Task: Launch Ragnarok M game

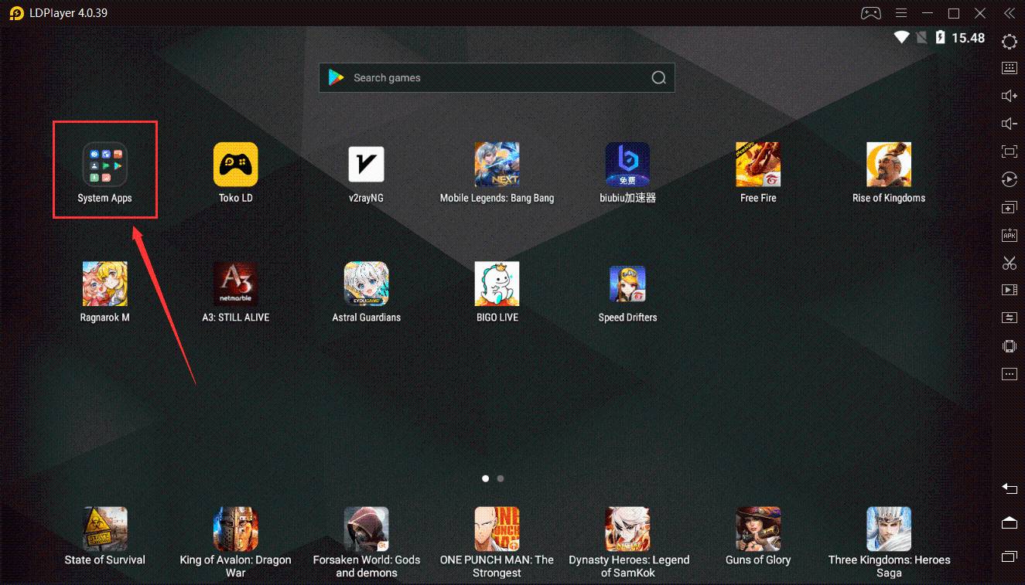Action: [104, 284]
